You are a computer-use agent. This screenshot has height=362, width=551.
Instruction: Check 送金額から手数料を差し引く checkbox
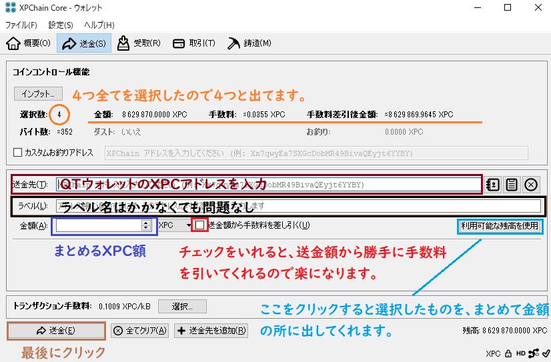pos(200,225)
